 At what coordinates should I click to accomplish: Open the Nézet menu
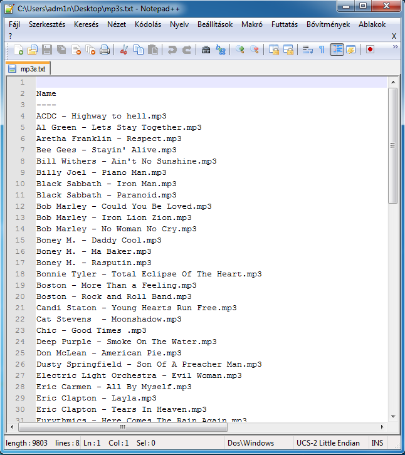(117, 24)
